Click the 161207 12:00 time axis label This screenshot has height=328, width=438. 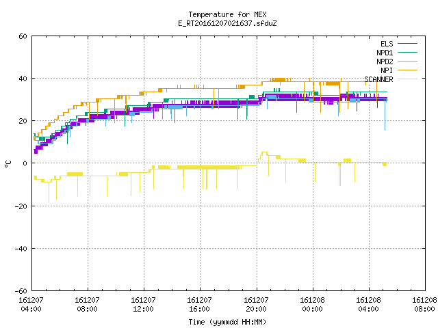(x=143, y=305)
